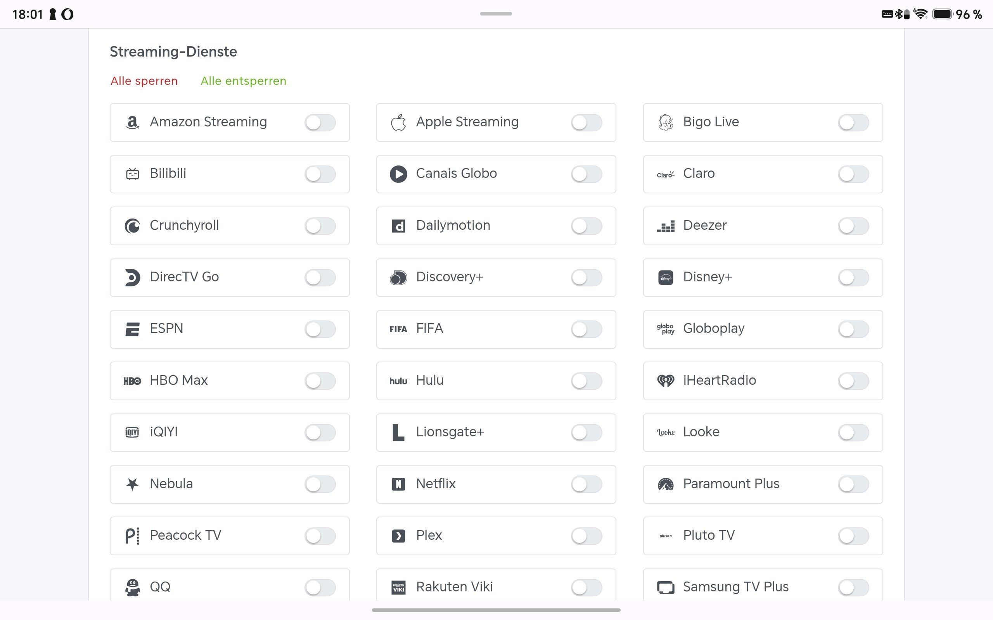Image resolution: width=993 pixels, height=620 pixels.
Task: Click the iHeartRadio heart icon
Action: [x=666, y=381]
